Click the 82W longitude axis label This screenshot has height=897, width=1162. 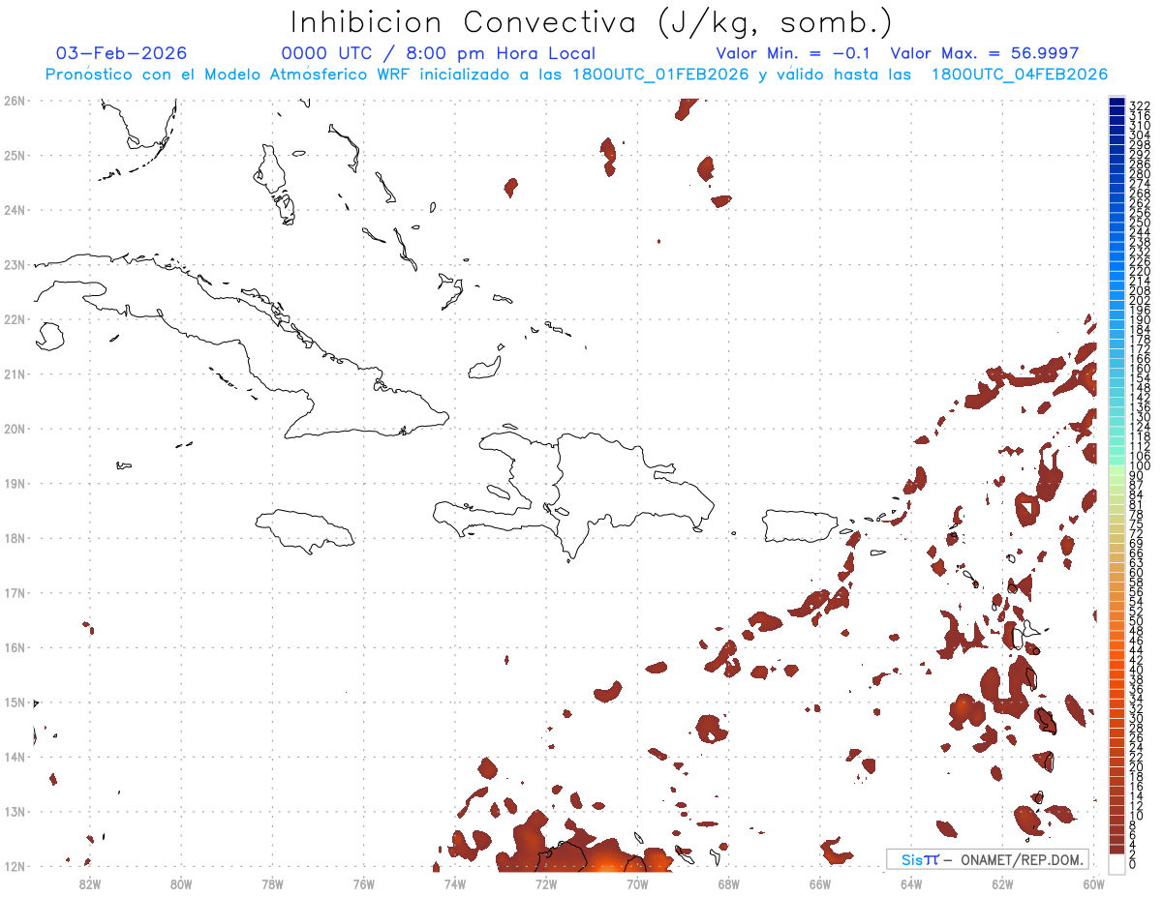coord(90,883)
